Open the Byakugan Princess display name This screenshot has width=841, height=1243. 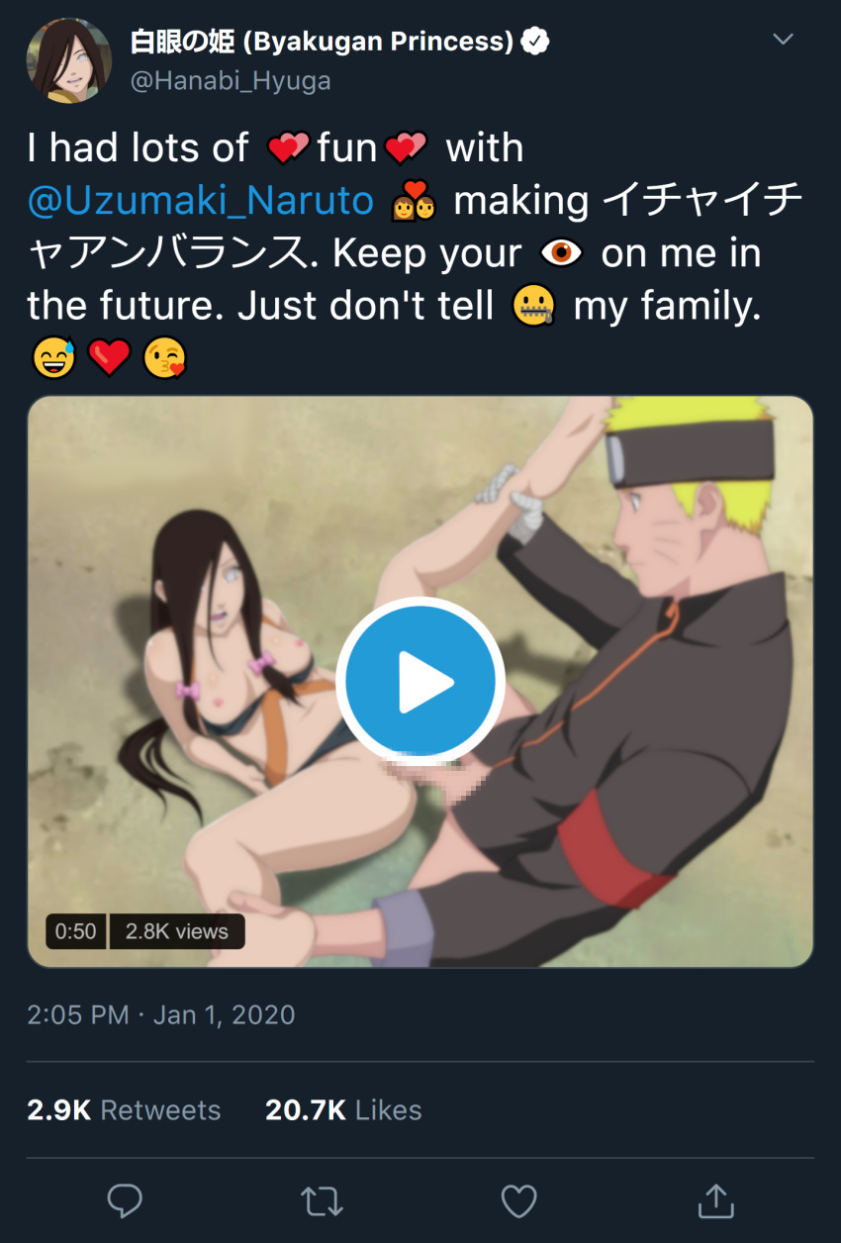click(323, 42)
